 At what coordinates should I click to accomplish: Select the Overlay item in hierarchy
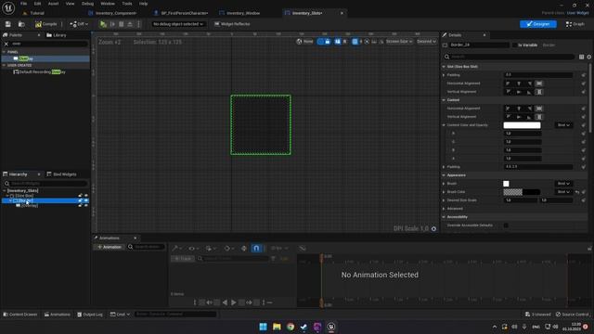29,206
